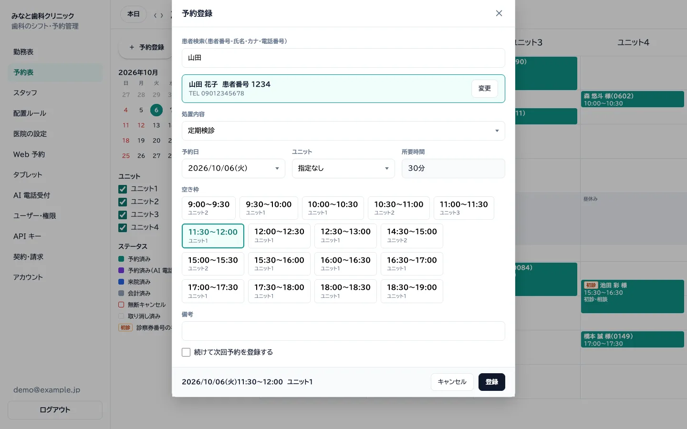
Task: Open 池田 彩 appointment at 15:30~16:30
Action: tap(632, 296)
